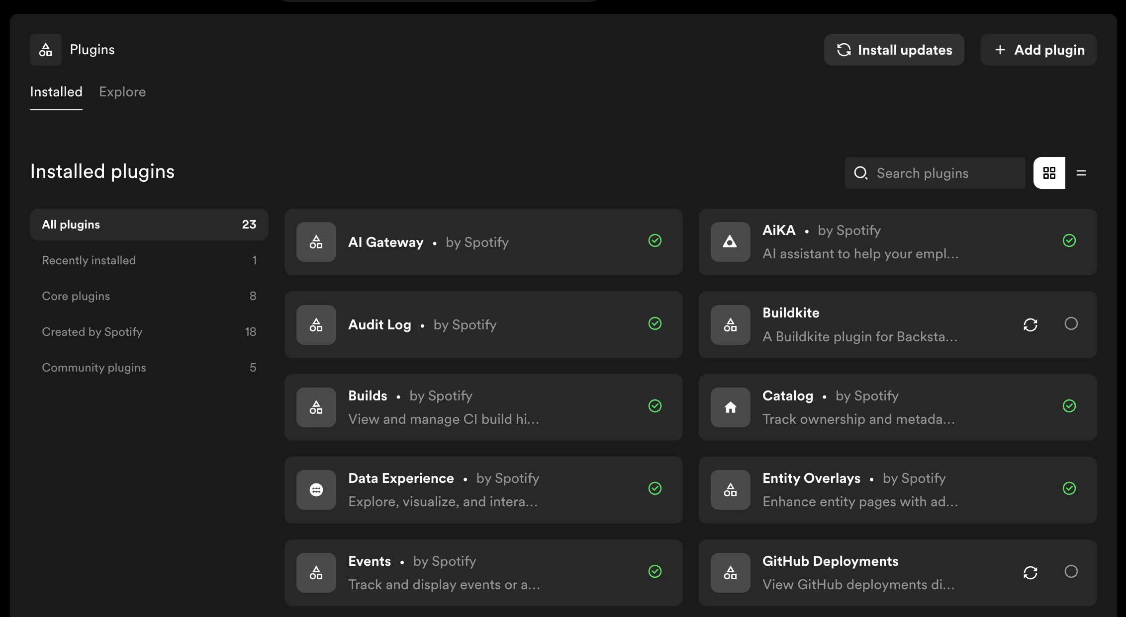Viewport: 1126px width, 617px height.
Task: Click the Buildkite plugin icon
Action: [x=731, y=325]
